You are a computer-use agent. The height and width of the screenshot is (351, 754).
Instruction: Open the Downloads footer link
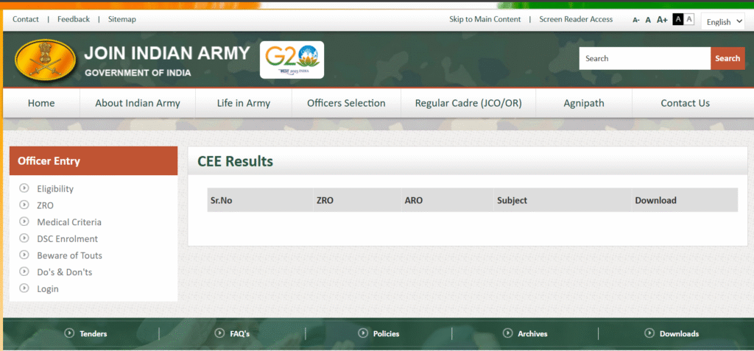coord(679,333)
